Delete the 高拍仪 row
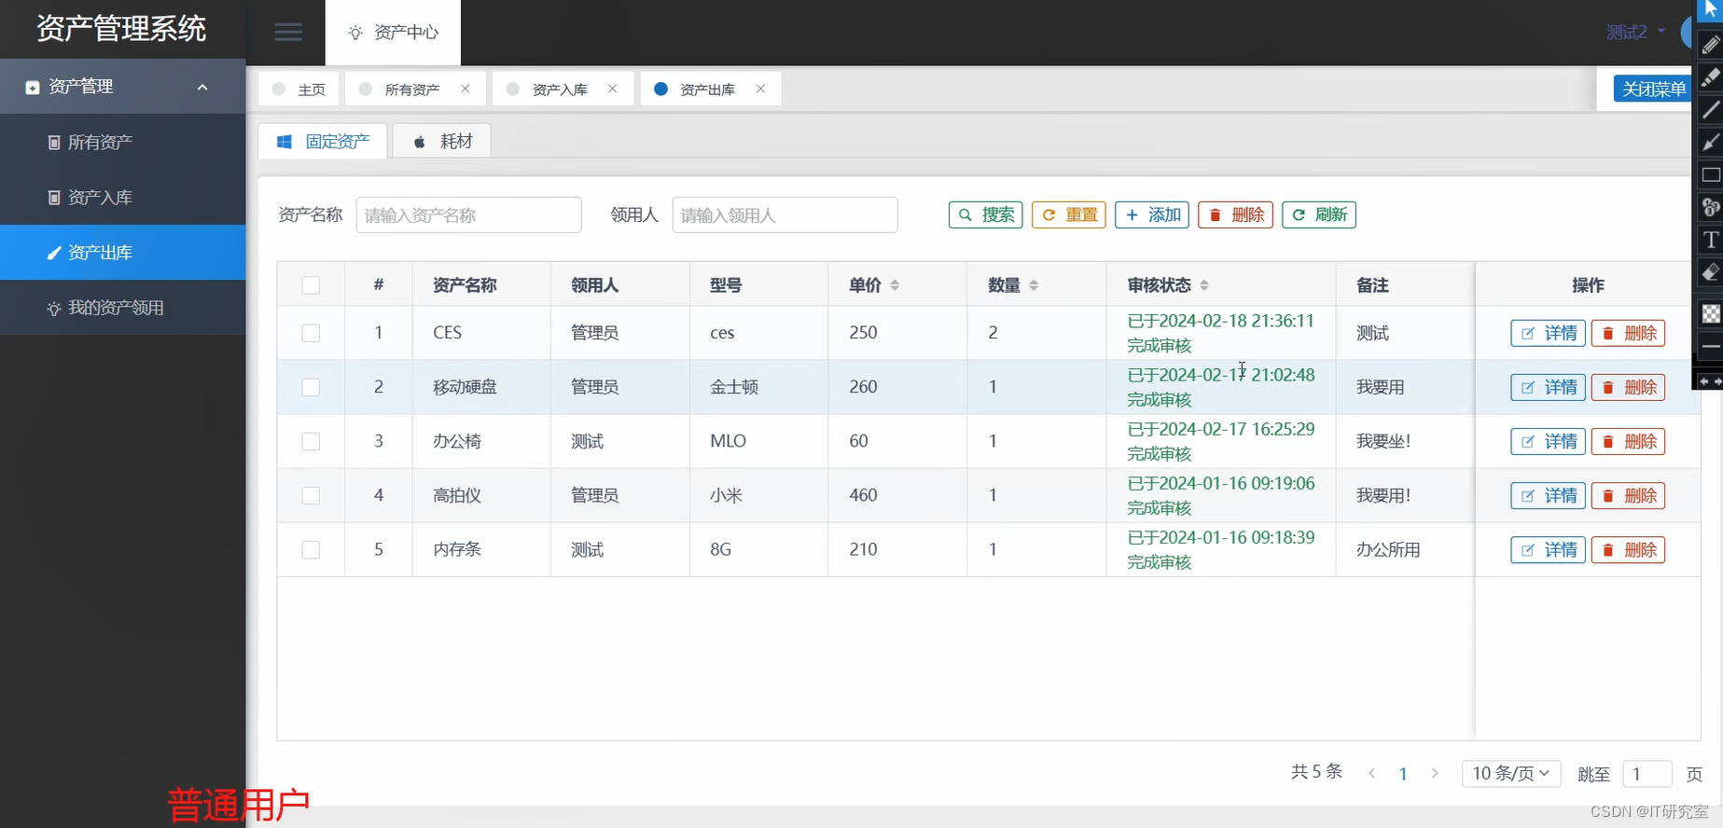This screenshot has height=828, width=1723. [x=1628, y=495]
